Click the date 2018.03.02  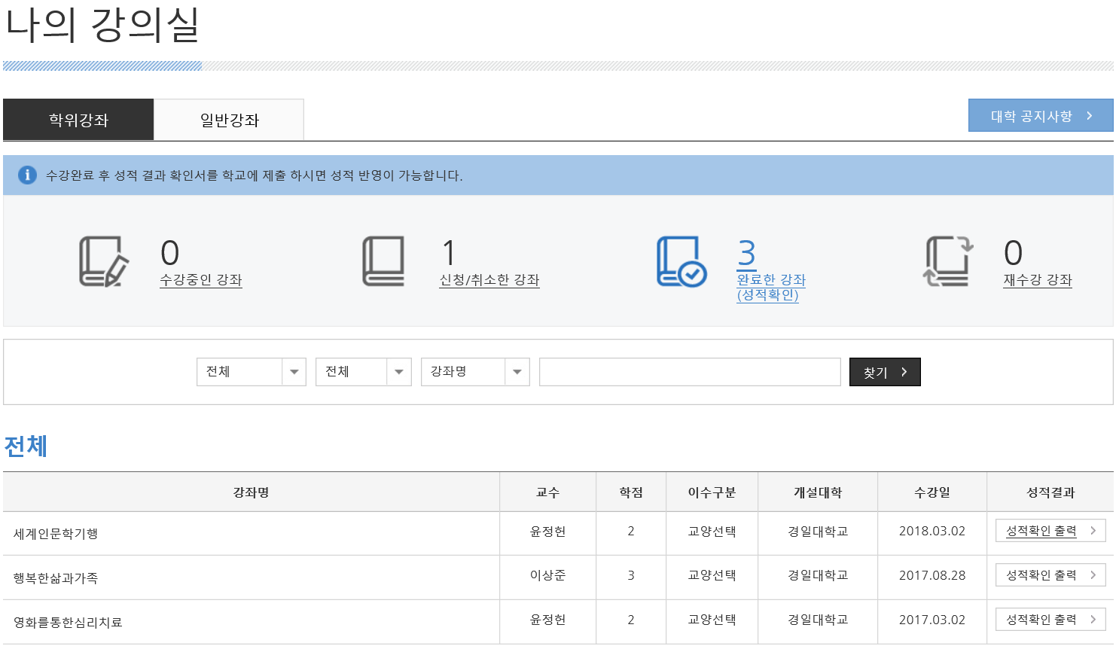point(932,531)
